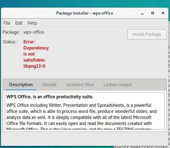Open the File menu

[x=7, y=23]
